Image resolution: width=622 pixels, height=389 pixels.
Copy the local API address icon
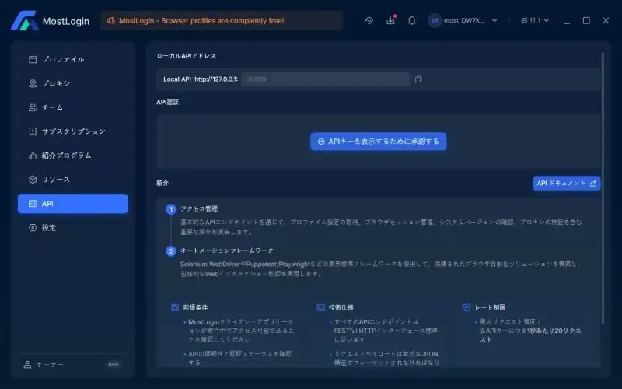point(418,79)
